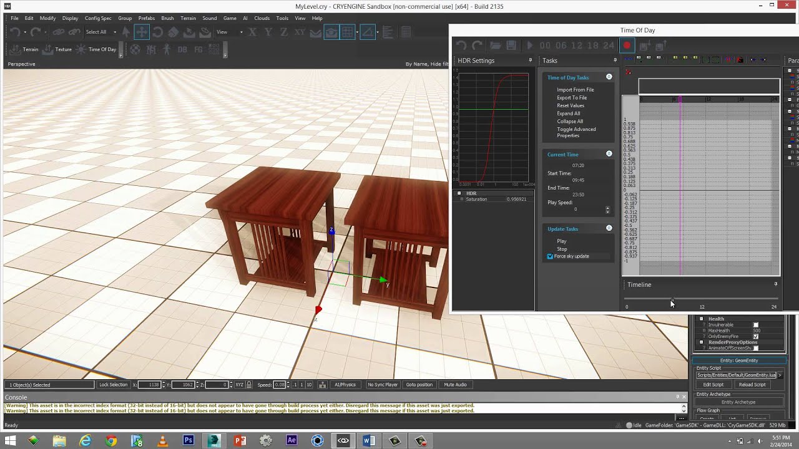Click the Play icon in Time Of Day toolbar
The height and width of the screenshot is (449, 799).
pos(530,46)
